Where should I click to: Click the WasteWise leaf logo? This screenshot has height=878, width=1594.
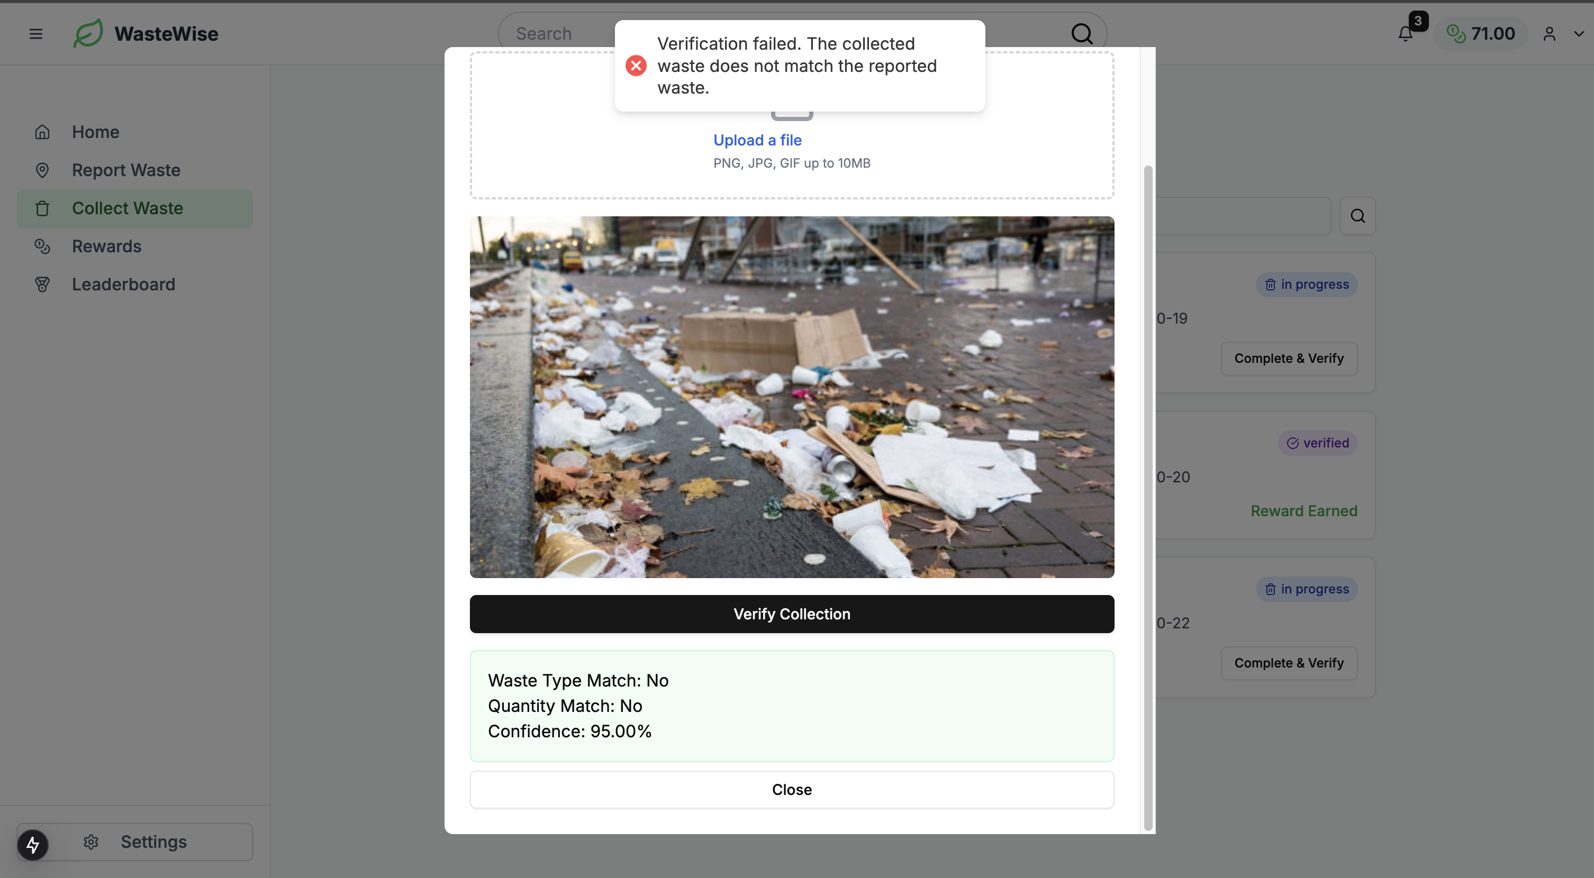tap(88, 33)
